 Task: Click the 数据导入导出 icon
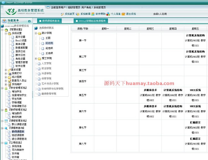(9, 81)
